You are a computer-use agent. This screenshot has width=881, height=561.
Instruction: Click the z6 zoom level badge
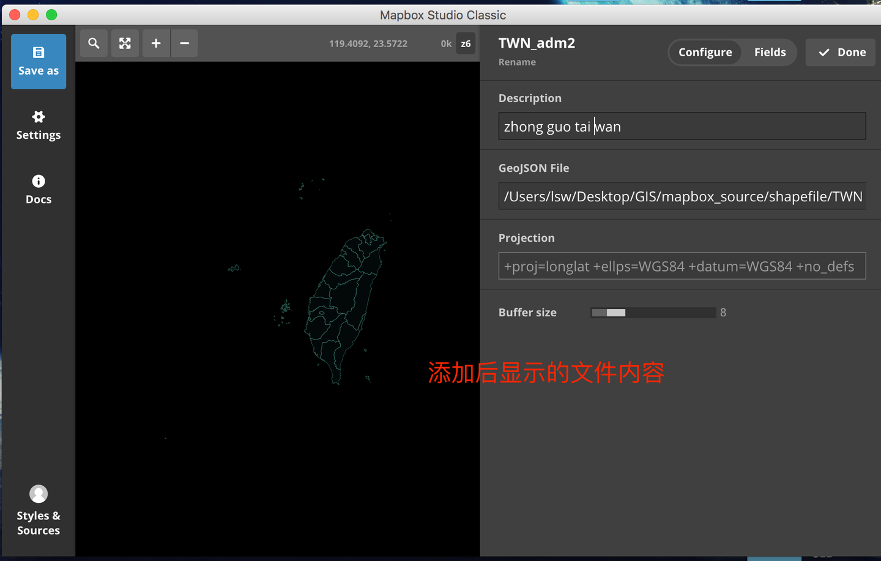[466, 43]
